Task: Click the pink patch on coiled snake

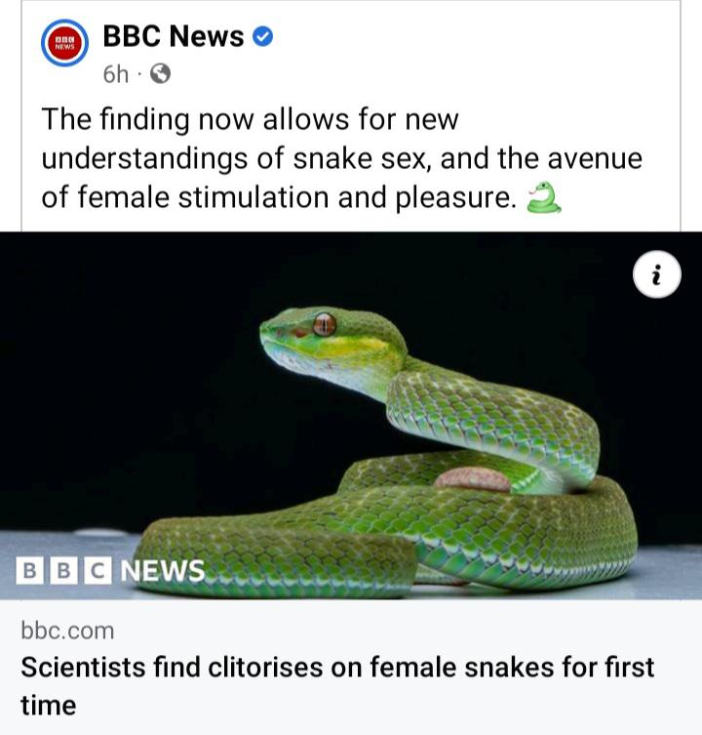Action: 472,479
